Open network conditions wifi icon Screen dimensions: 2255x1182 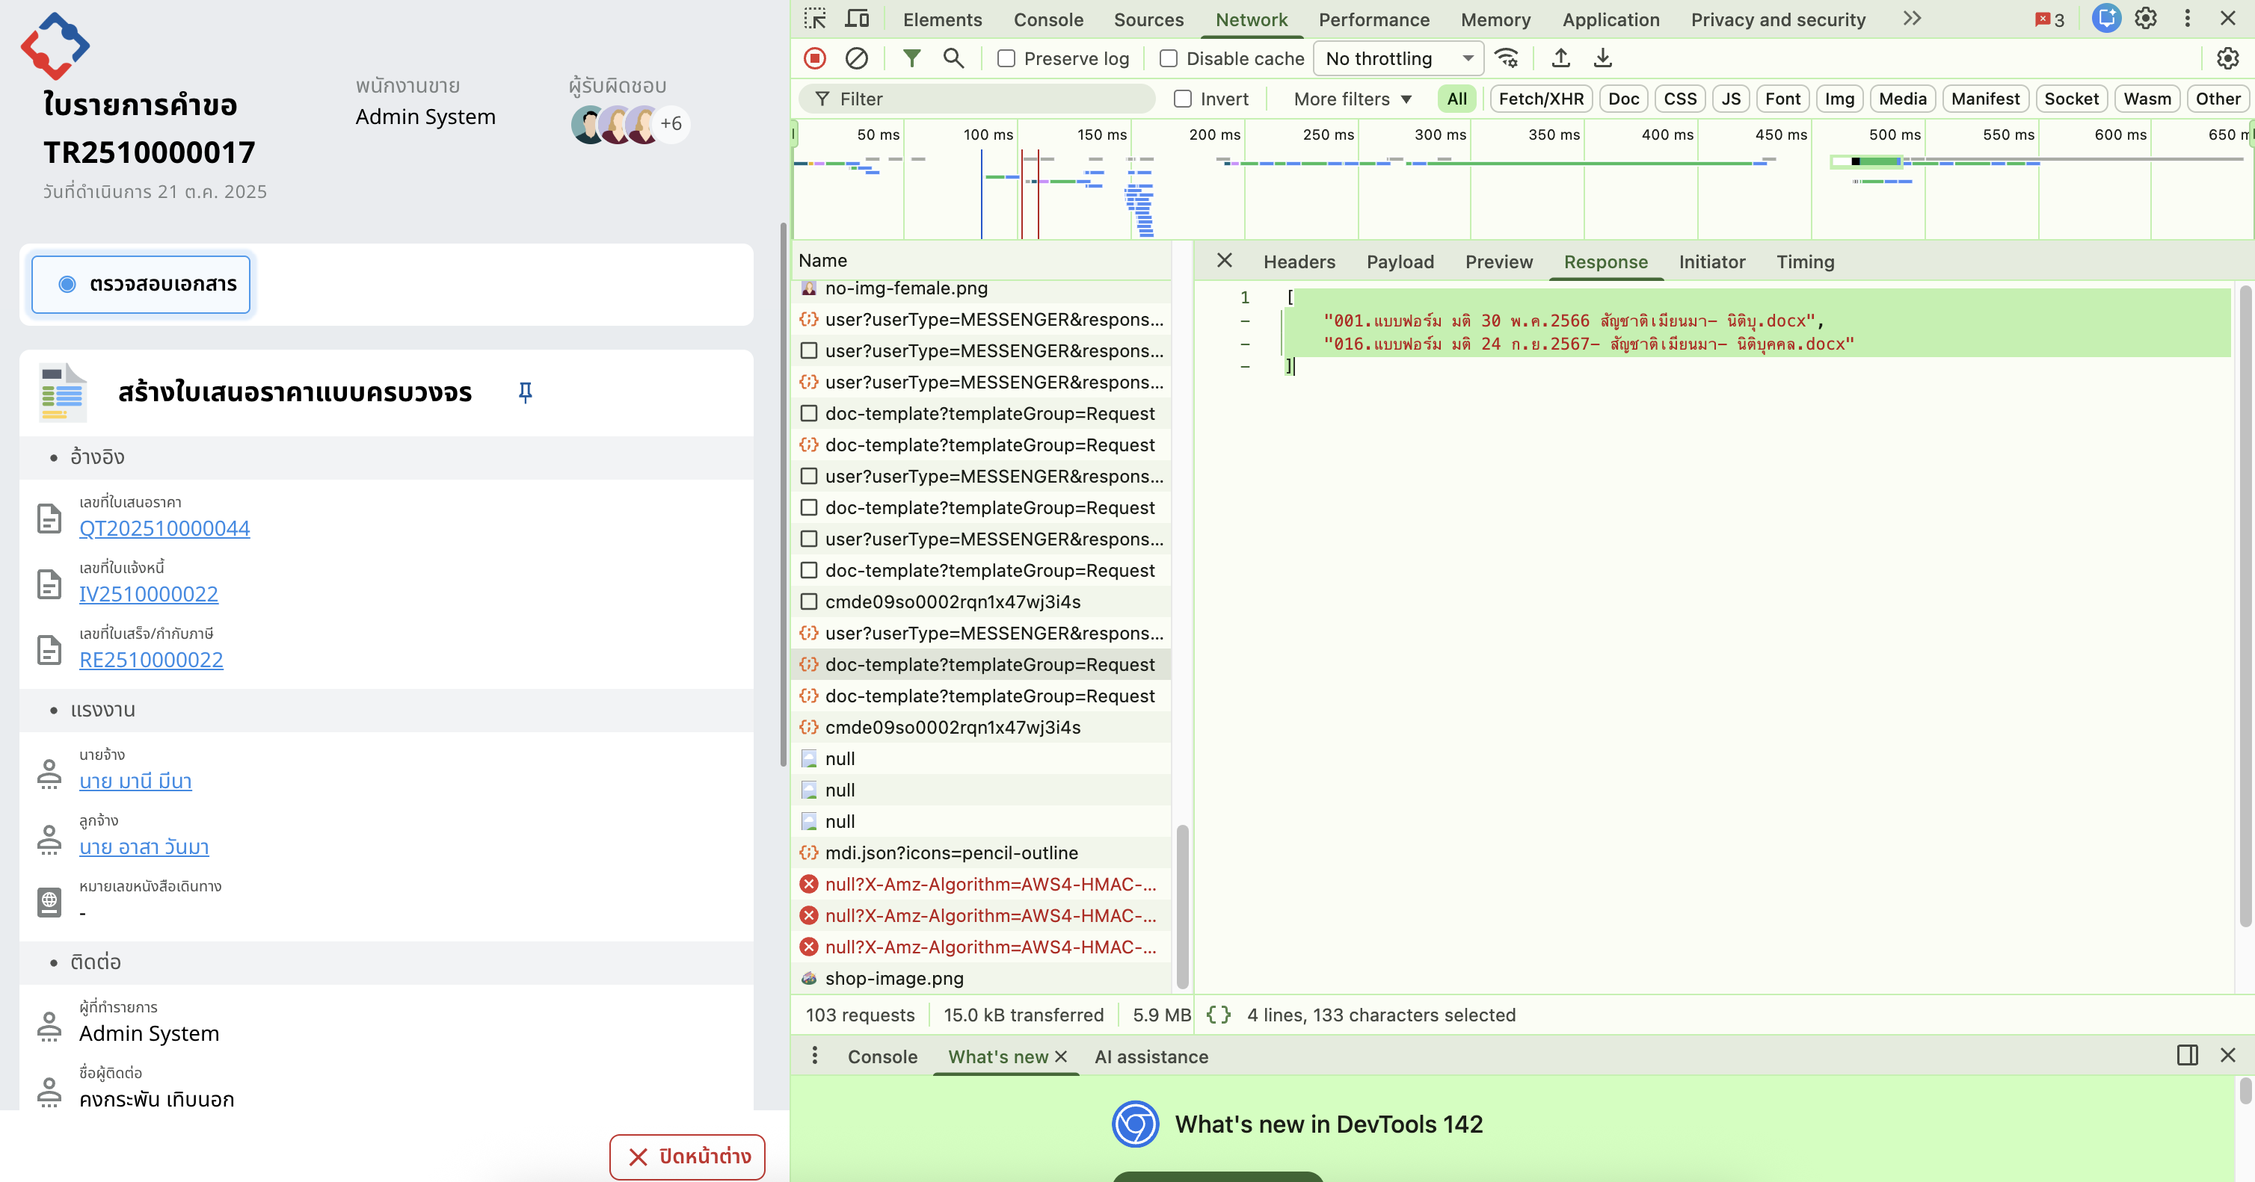(1507, 58)
